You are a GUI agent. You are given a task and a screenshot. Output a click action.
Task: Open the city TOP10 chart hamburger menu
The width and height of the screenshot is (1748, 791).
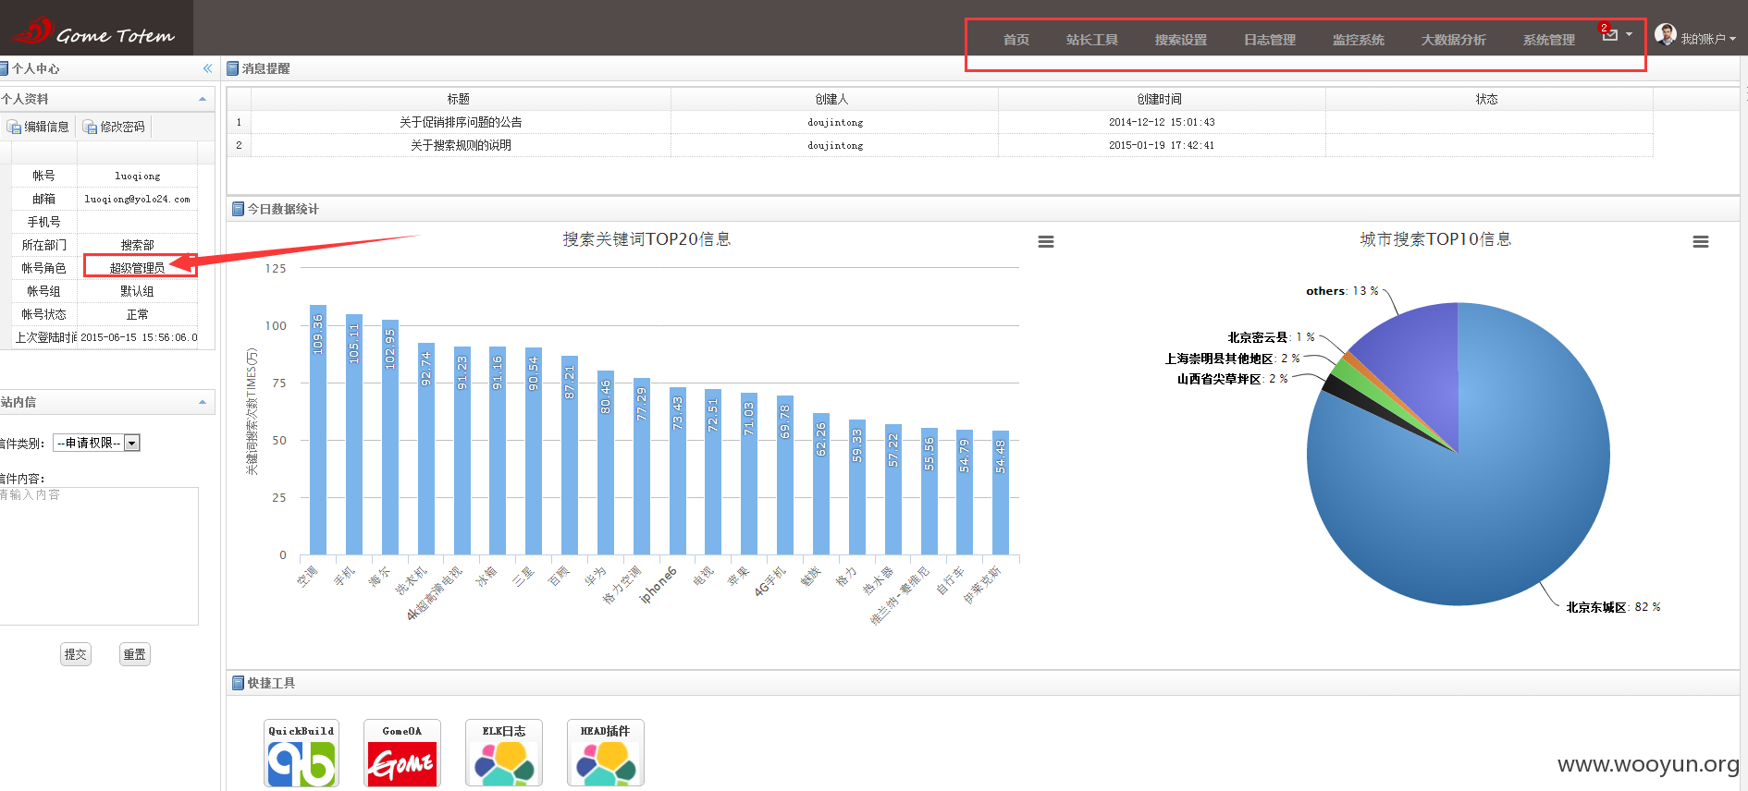1701,241
